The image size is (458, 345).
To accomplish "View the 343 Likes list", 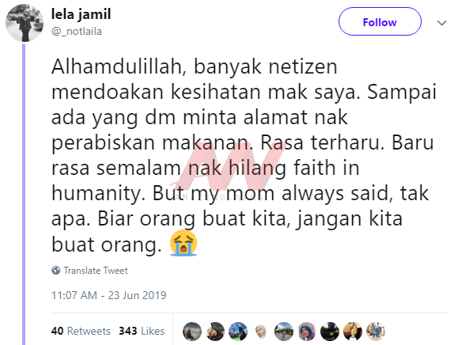I will click(142, 331).
